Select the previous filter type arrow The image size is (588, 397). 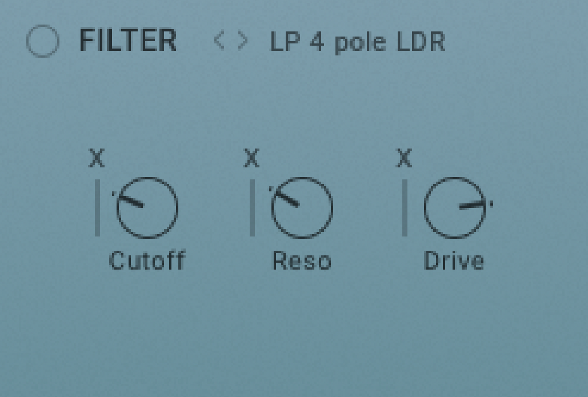click(219, 41)
